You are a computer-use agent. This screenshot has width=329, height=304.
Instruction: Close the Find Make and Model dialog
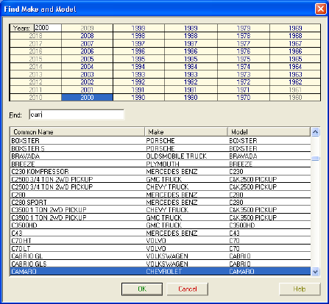(320, 9)
